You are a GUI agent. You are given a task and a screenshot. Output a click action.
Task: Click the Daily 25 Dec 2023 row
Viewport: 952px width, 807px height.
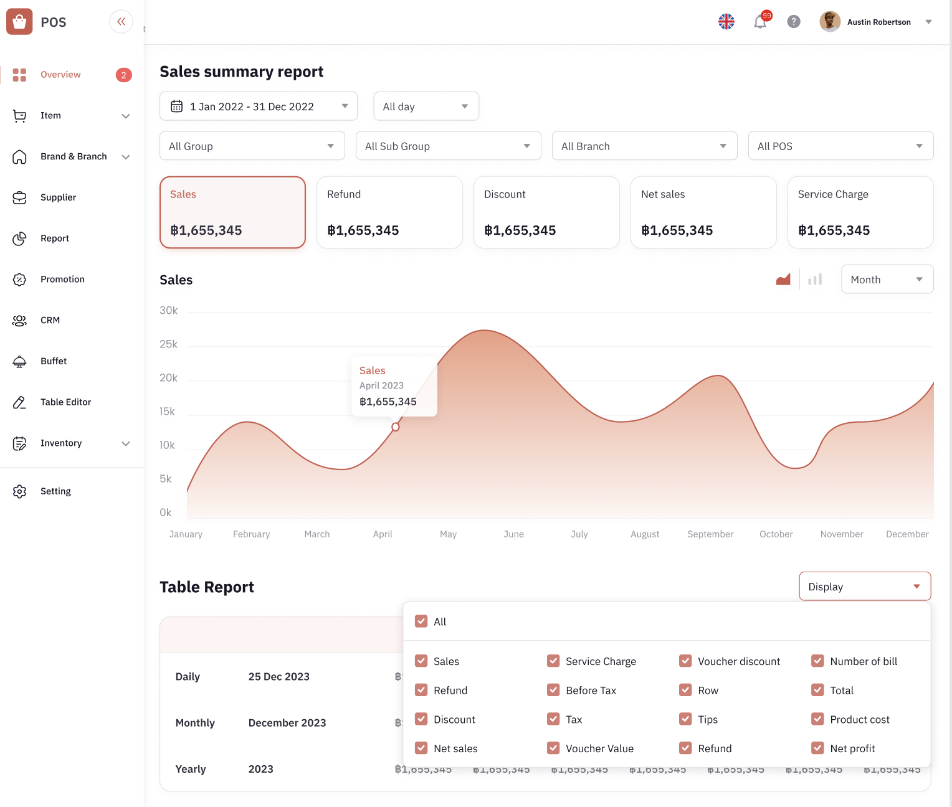282,677
